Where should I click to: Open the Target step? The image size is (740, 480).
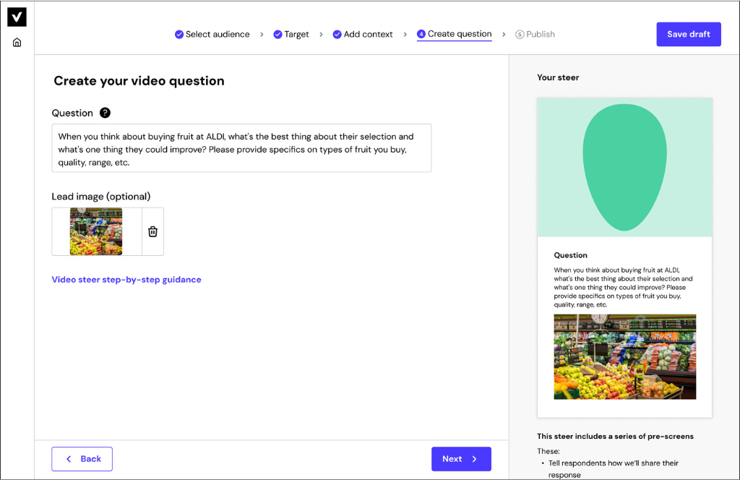pyautogui.click(x=296, y=34)
